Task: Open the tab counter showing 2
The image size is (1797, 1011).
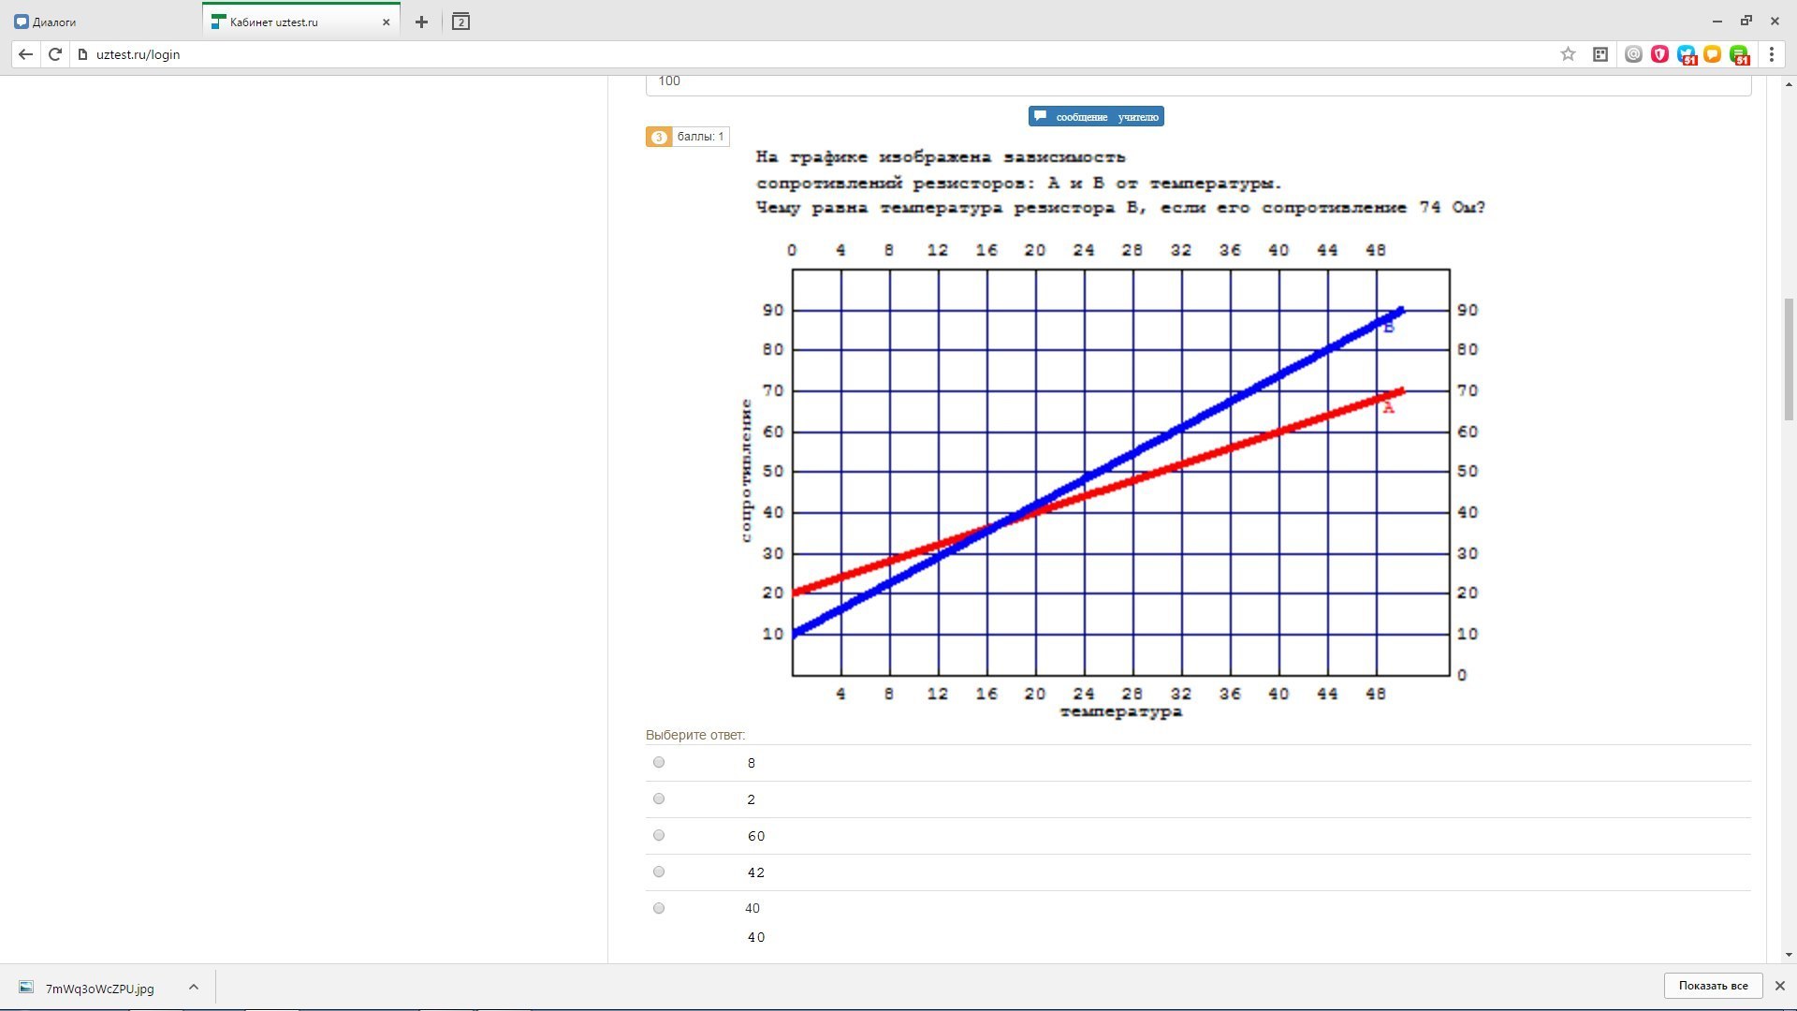Action: coord(460,22)
